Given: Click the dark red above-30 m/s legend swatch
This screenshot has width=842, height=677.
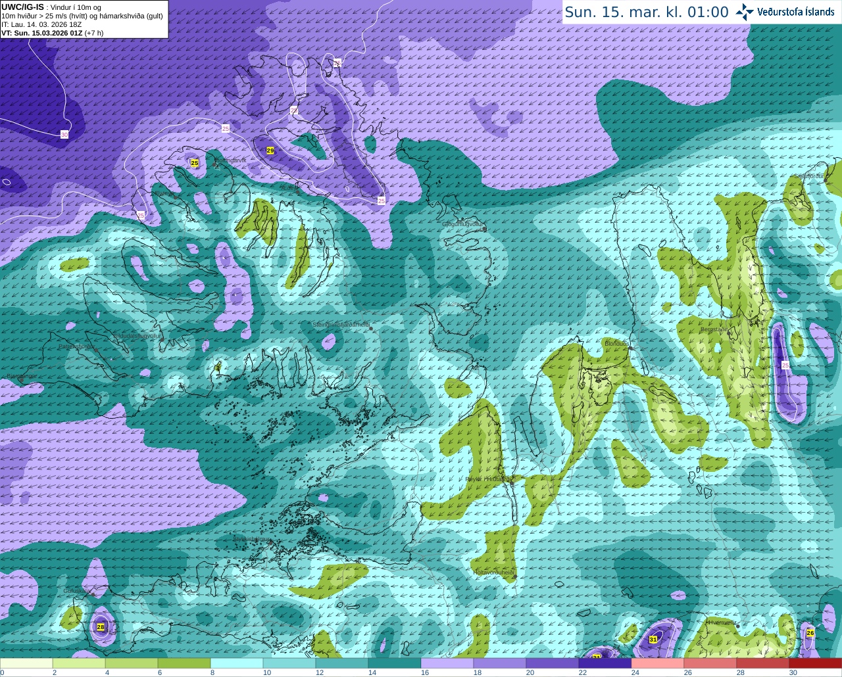Looking at the screenshot, I should coord(816,663).
